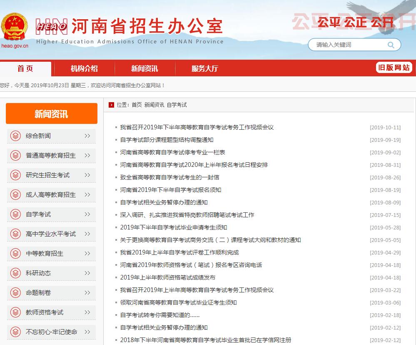Click the red breadcrumb arrow icon
This screenshot has height=345, width=416.
(x=111, y=105)
